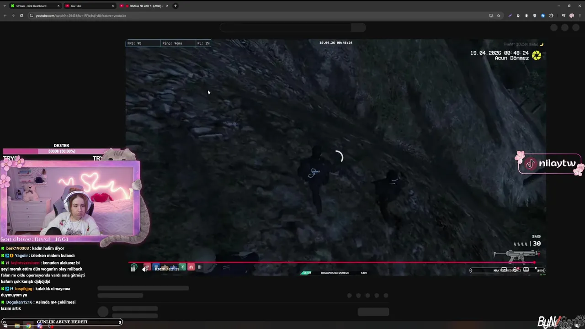The height and width of the screenshot is (329, 585).
Task: View site information icon in address bar
Action: coord(31,16)
